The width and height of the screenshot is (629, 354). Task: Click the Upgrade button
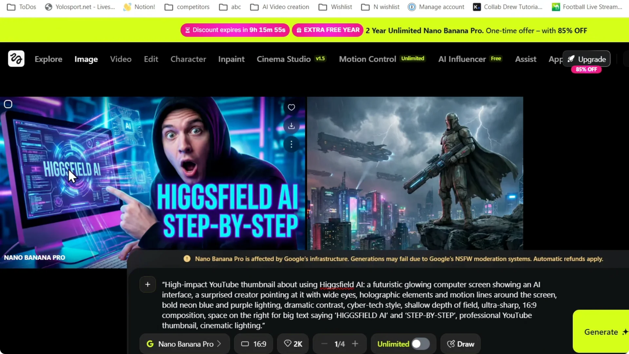pos(586,59)
